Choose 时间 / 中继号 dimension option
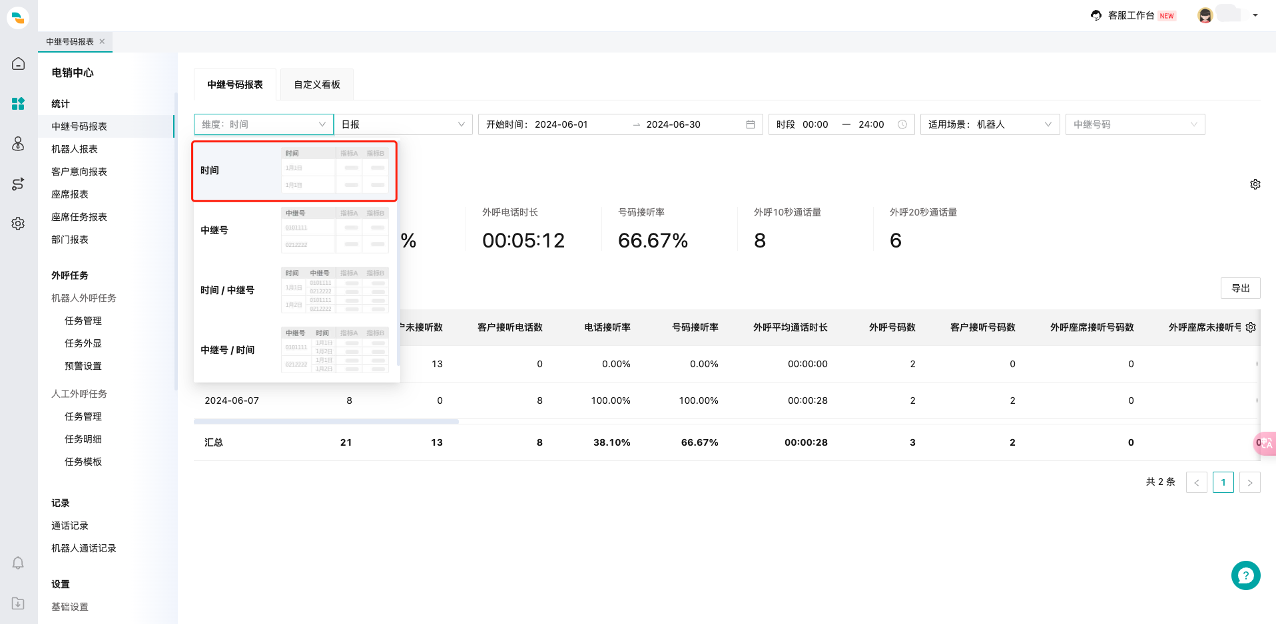This screenshot has width=1276, height=624. 294,290
